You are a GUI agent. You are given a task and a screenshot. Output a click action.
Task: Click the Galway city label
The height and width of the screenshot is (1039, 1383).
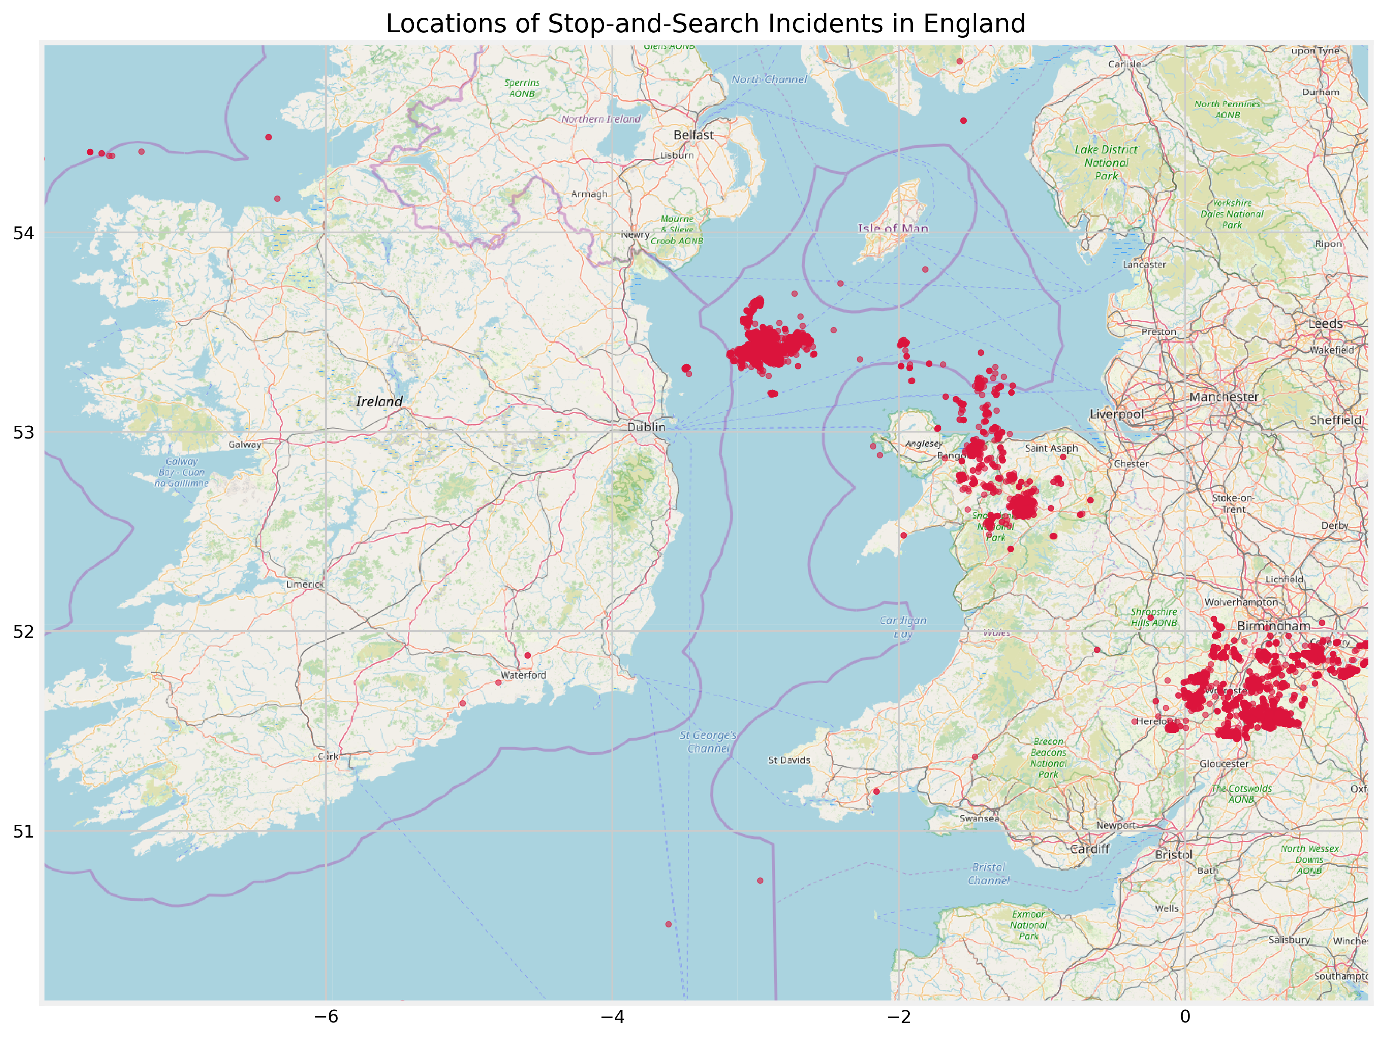tap(244, 445)
